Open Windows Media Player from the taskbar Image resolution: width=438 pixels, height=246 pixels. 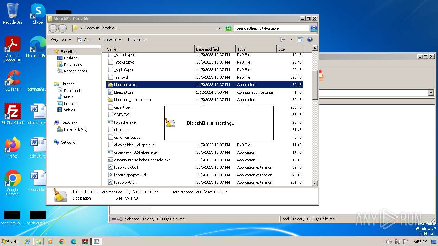point(50,242)
